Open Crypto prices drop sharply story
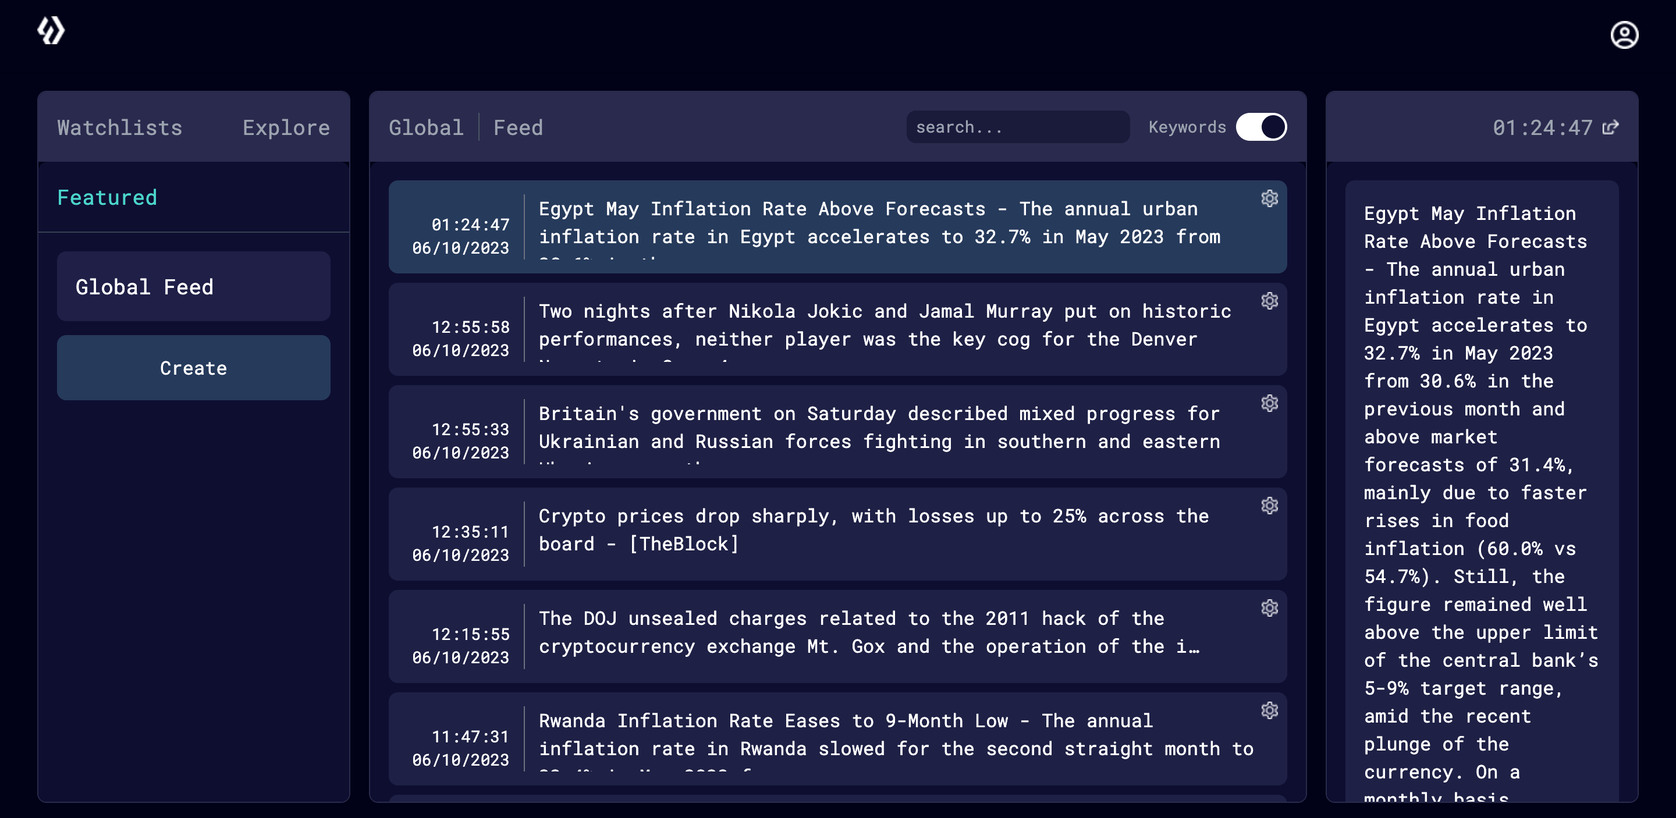Image resolution: width=1676 pixels, height=818 pixels. click(837, 534)
